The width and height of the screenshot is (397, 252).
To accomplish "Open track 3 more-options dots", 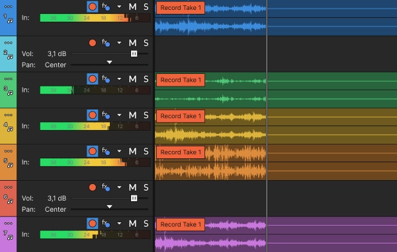I will click(x=9, y=79).
